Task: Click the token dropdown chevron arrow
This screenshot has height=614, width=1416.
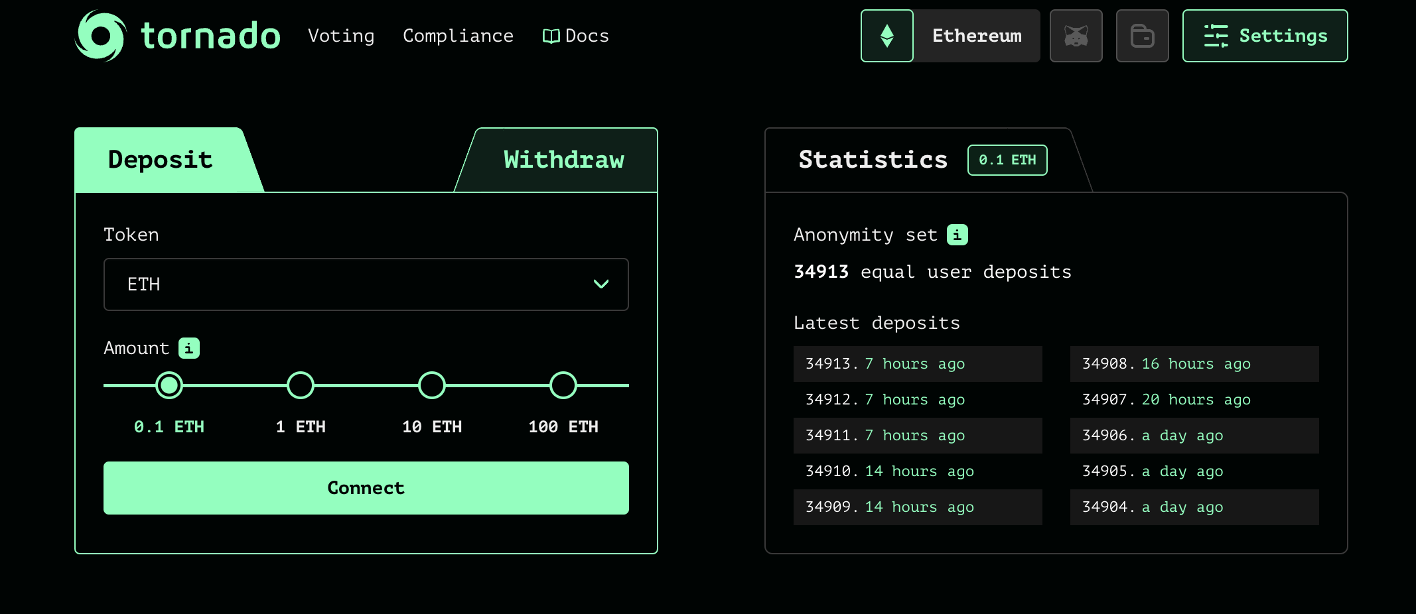Action: pyautogui.click(x=601, y=284)
